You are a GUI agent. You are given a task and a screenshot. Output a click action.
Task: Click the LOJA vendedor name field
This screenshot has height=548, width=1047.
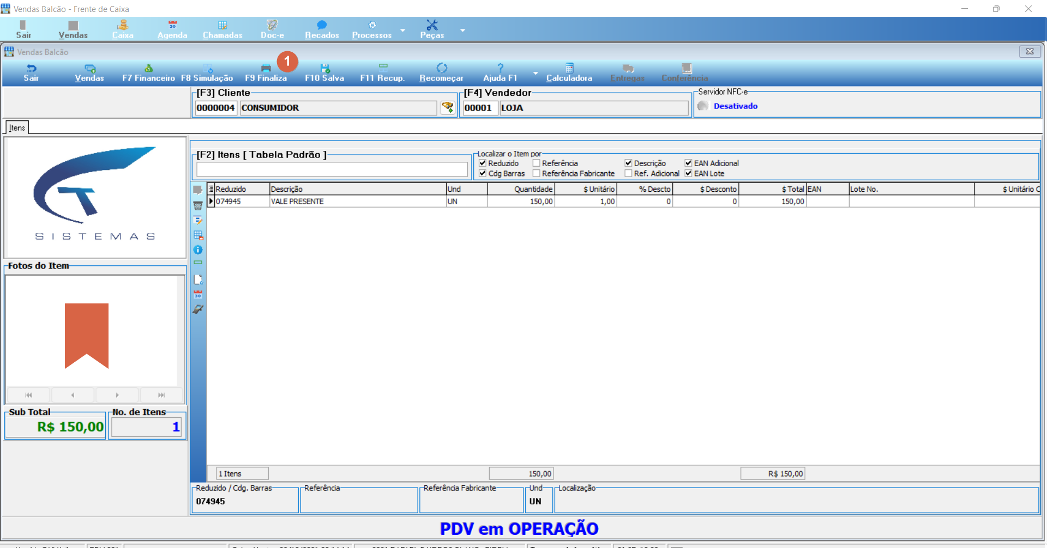594,108
